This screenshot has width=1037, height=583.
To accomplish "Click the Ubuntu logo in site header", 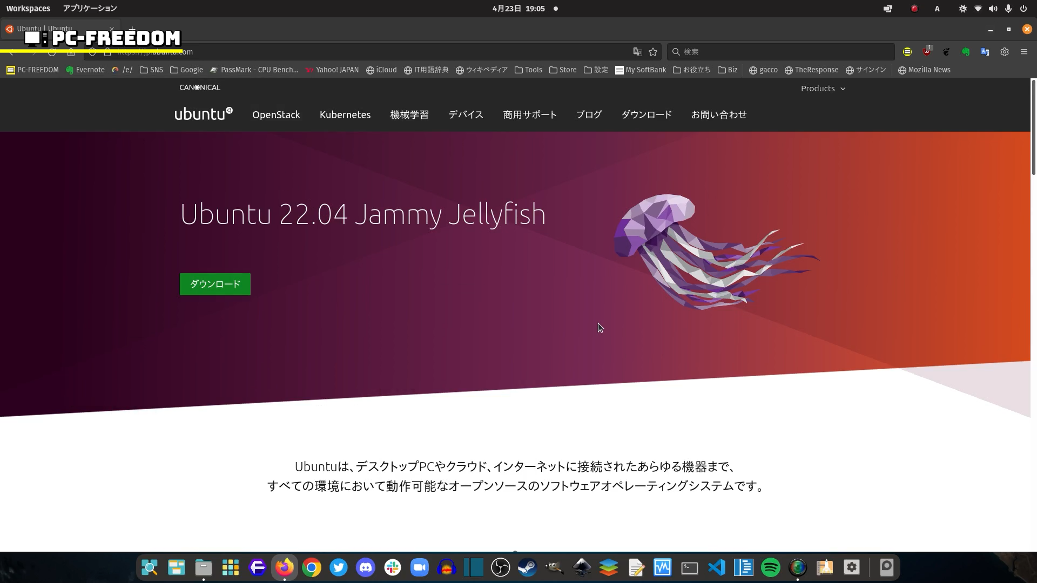I will pyautogui.click(x=203, y=114).
